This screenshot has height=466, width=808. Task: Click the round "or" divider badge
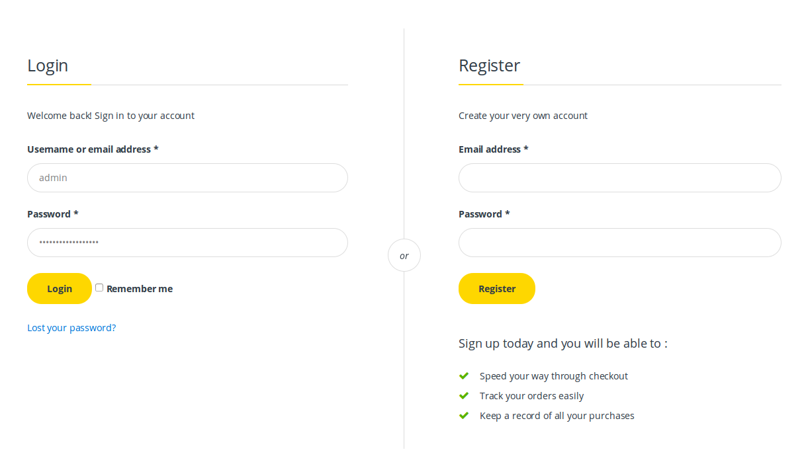tap(404, 255)
